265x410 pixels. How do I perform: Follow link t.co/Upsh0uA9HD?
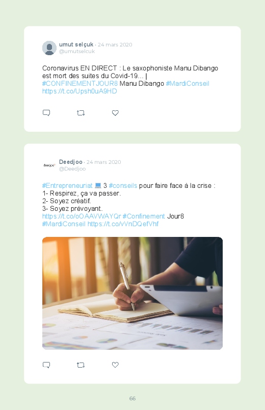pos(79,91)
